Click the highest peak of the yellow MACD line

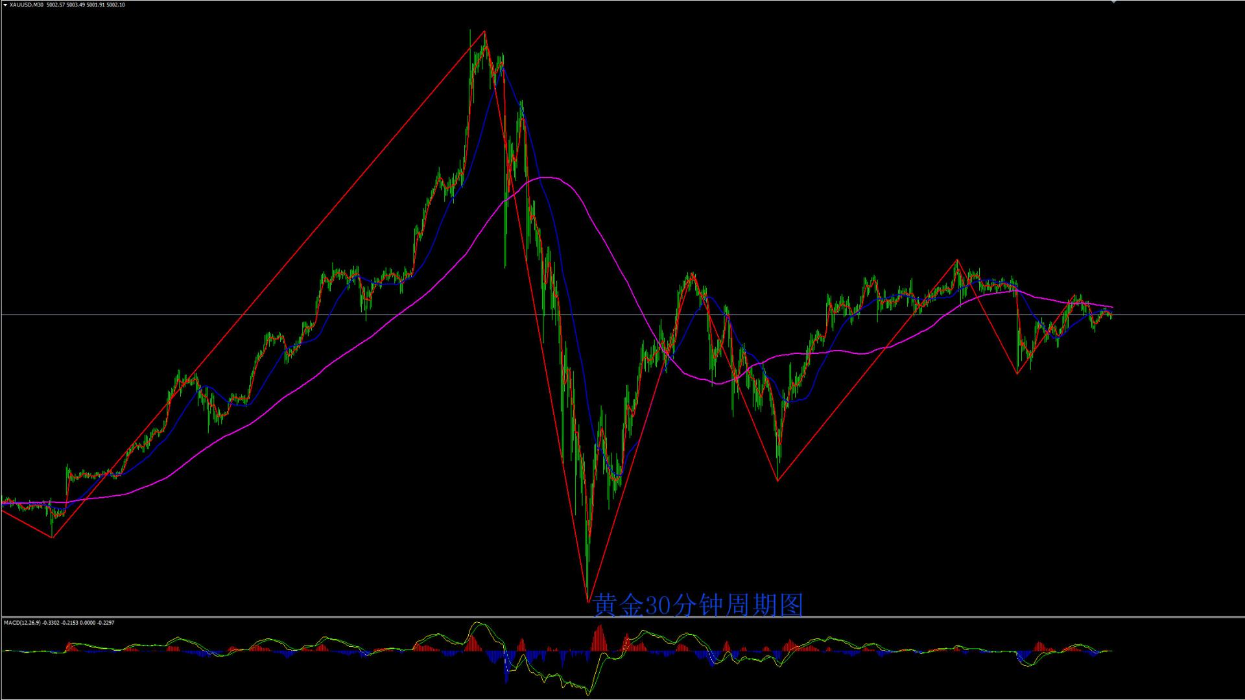pos(478,623)
